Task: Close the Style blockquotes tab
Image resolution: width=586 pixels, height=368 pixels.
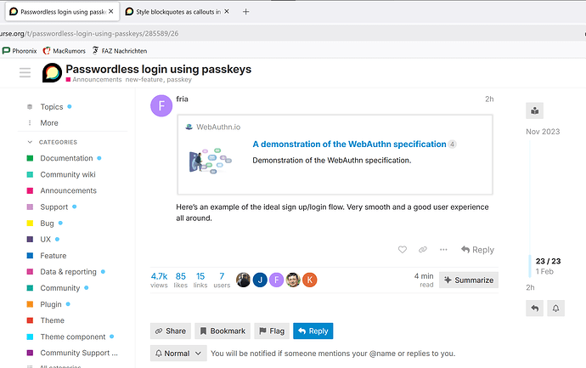Action: tap(227, 12)
